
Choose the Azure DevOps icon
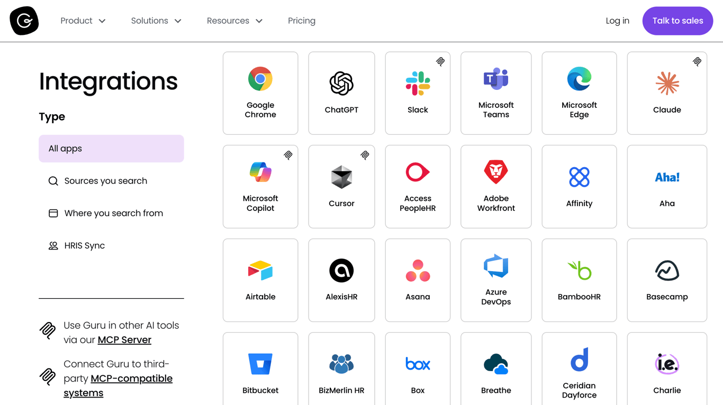496,266
